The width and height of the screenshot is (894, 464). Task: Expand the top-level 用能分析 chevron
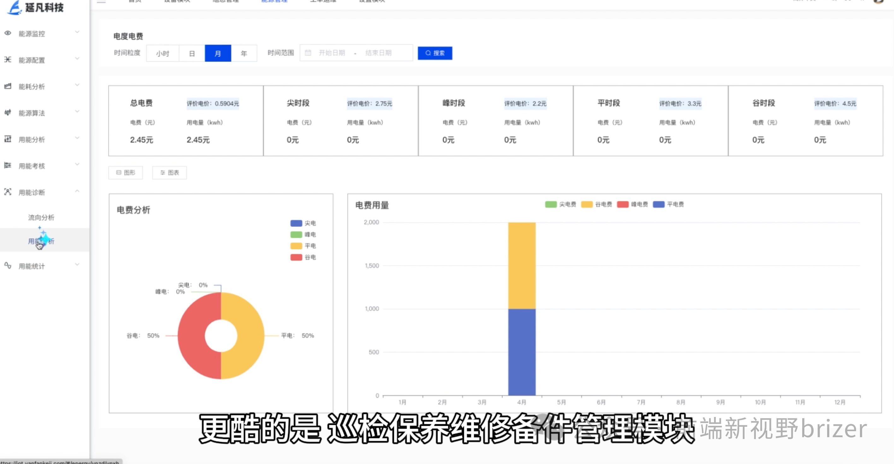(x=77, y=138)
